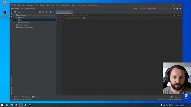Click the java-basics breadcrumb

click(x=15, y=9)
